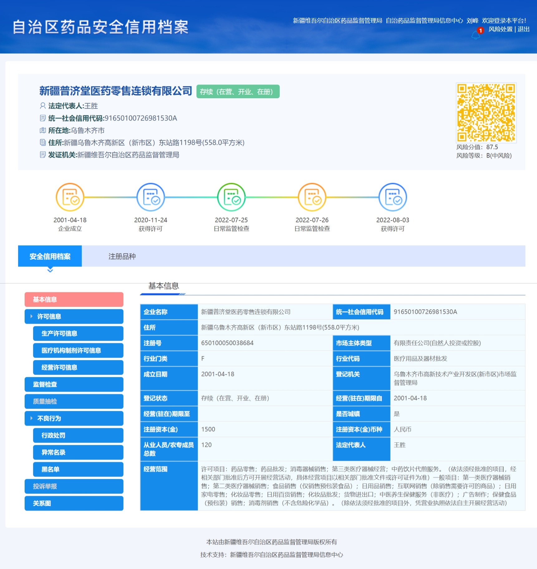The image size is (537, 569).
Task: Expand the 许可信息 sidebar section
Action: coord(74,316)
